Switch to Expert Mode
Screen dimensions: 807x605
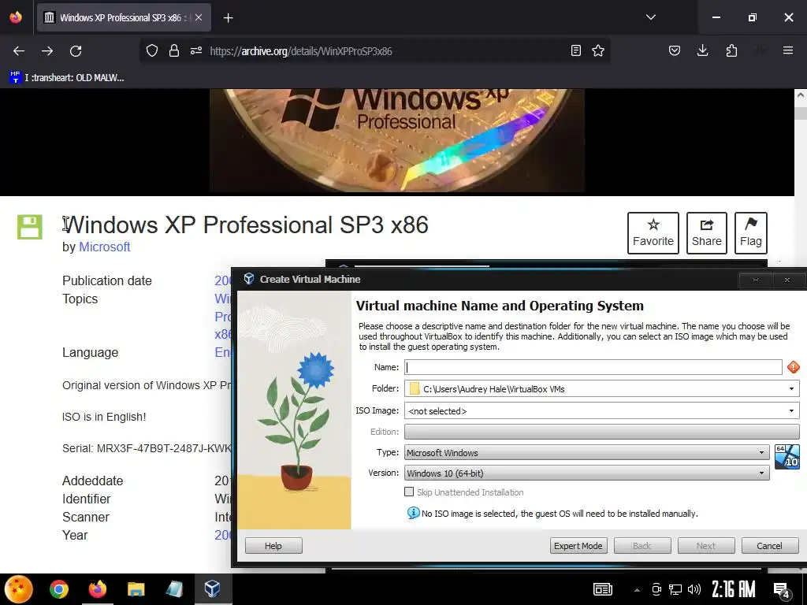tap(578, 546)
